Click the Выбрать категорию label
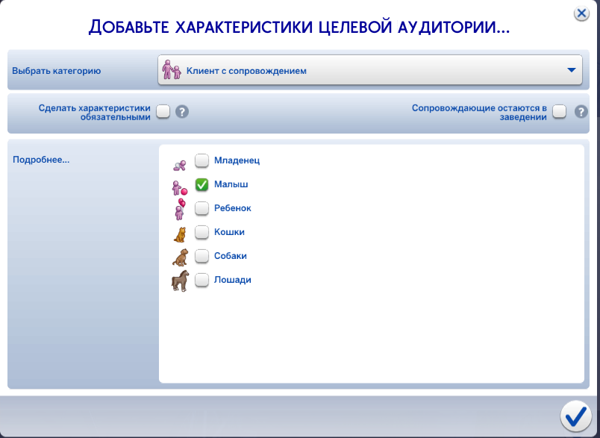This screenshot has width=600, height=438. pyautogui.click(x=56, y=71)
